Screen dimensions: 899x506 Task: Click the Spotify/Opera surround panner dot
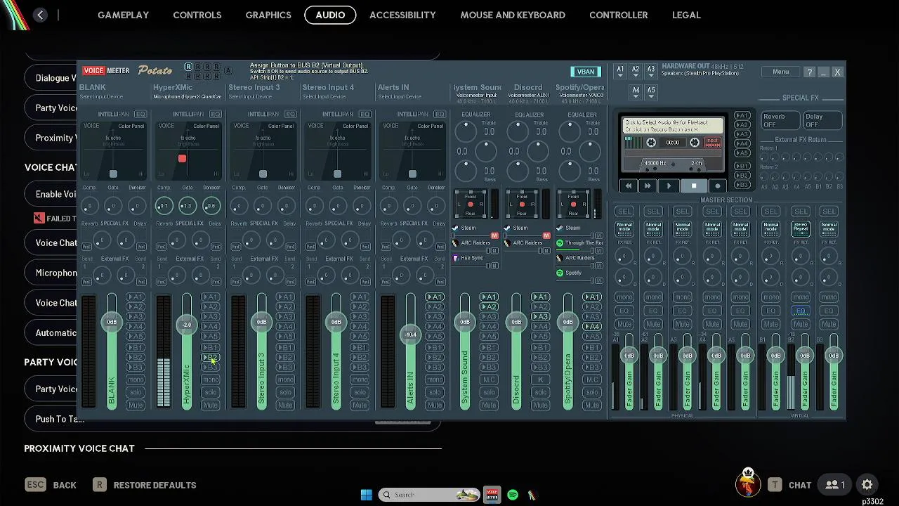click(573, 205)
